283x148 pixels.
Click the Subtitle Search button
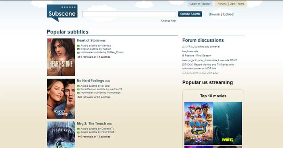tap(190, 14)
